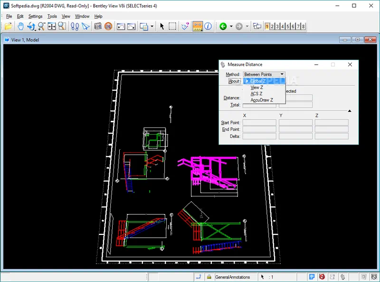Image resolution: width=380 pixels, height=282 pixels.
Task: Toggle the Measure Distance ruler tool
Action: pyautogui.click(x=198, y=26)
